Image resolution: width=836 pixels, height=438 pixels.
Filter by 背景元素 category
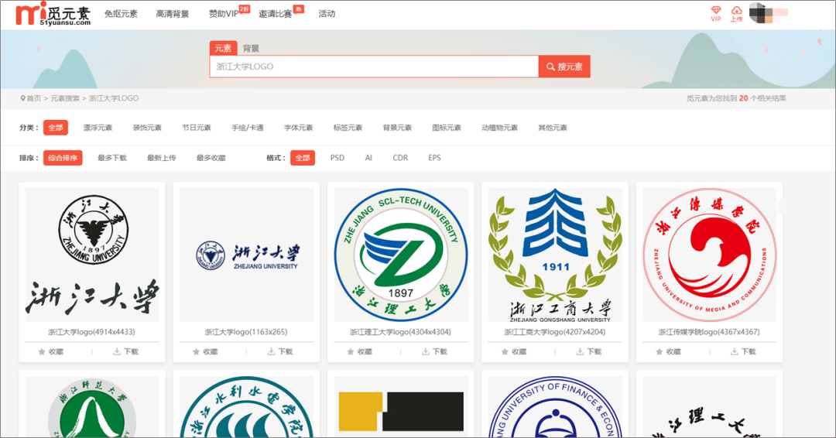click(x=397, y=128)
